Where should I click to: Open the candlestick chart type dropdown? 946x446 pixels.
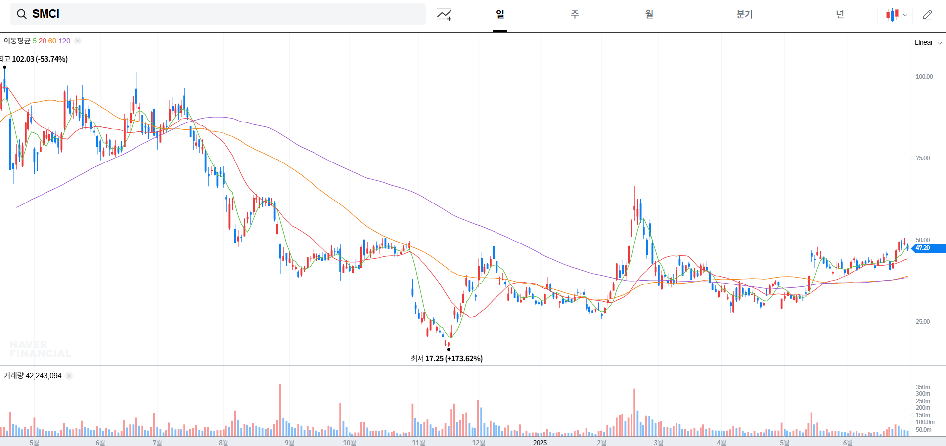(x=897, y=15)
